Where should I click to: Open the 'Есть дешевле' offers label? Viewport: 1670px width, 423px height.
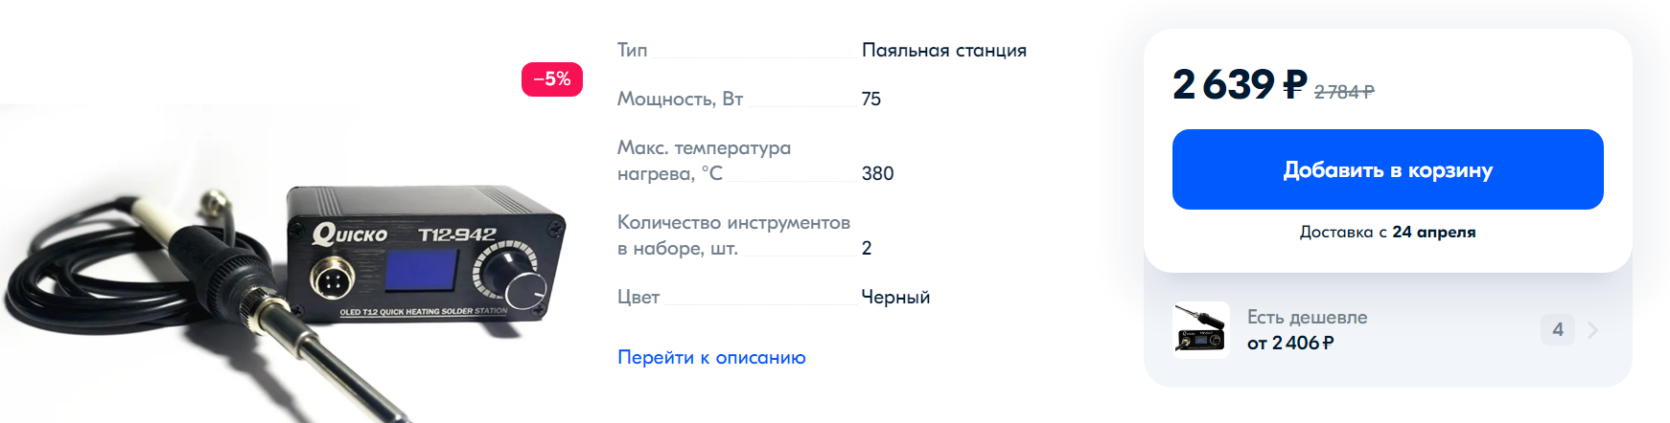[1307, 318]
